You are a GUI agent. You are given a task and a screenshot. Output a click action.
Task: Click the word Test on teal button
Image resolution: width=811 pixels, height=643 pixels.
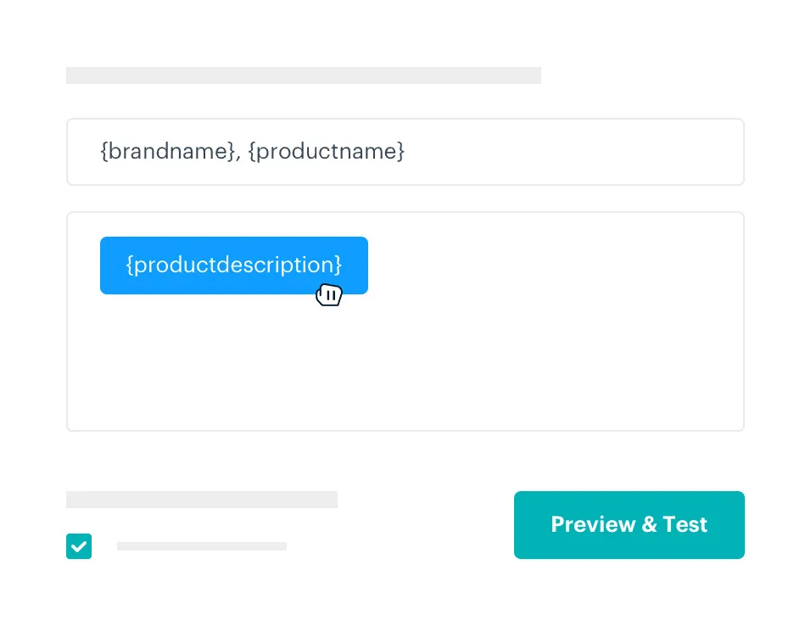pos(685,524)
